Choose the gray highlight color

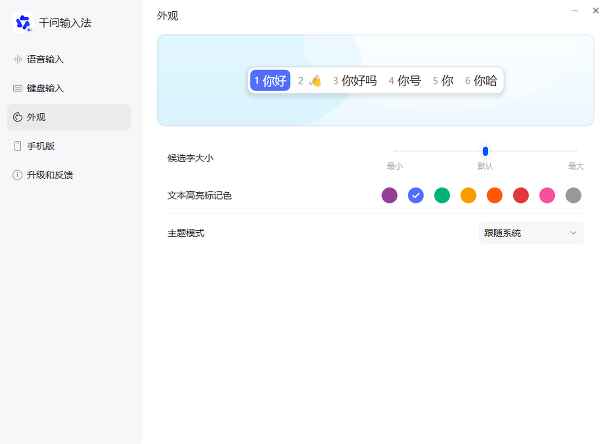tap(574, 195)
